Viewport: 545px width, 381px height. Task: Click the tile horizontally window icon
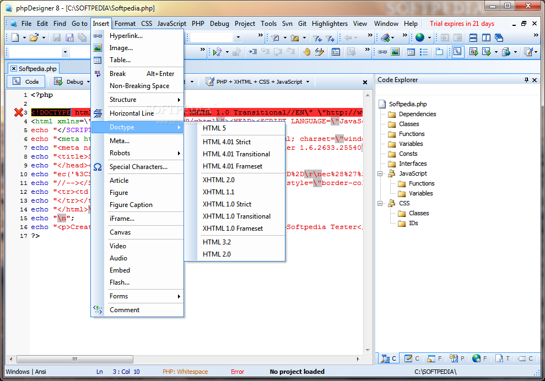click(x=473, y=37)
